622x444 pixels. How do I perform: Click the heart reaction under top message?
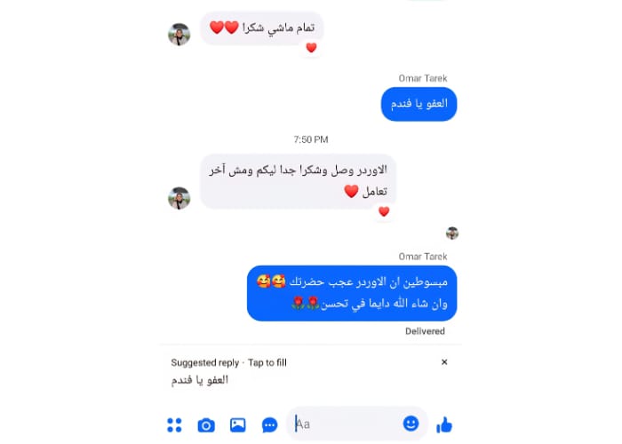(311, 48)
